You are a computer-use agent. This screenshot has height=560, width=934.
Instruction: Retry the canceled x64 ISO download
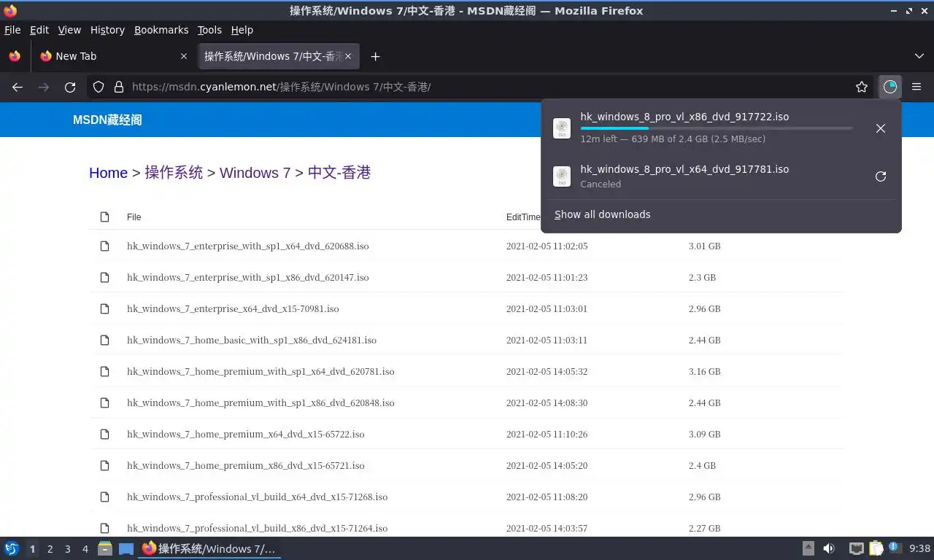(881, 176)
